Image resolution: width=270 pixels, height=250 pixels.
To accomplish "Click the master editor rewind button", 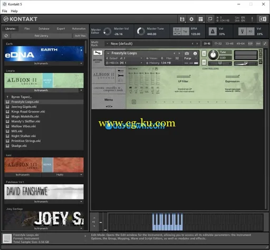I will [175, 33].
